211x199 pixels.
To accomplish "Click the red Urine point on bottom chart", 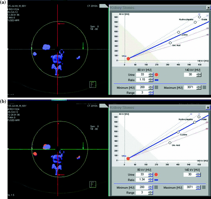I will [x=128, y=158].
